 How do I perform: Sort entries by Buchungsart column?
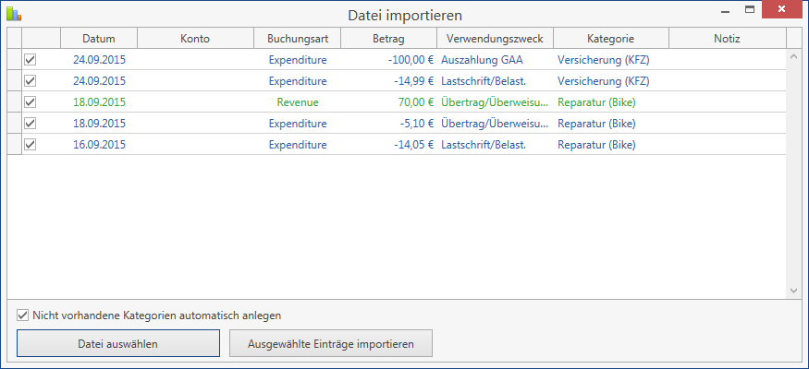[x=297, y=39]
